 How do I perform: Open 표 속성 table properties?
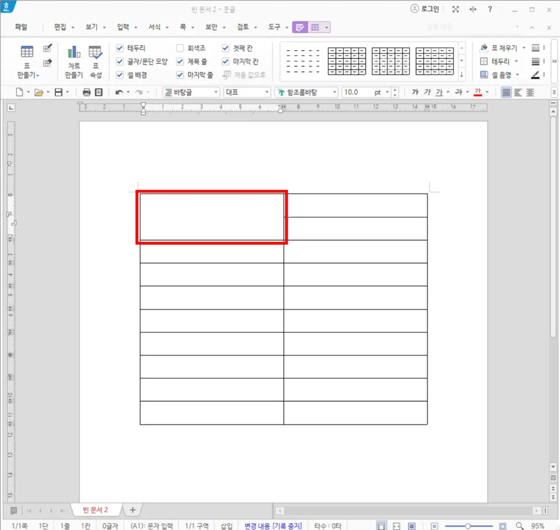click(x=95, y=61)
